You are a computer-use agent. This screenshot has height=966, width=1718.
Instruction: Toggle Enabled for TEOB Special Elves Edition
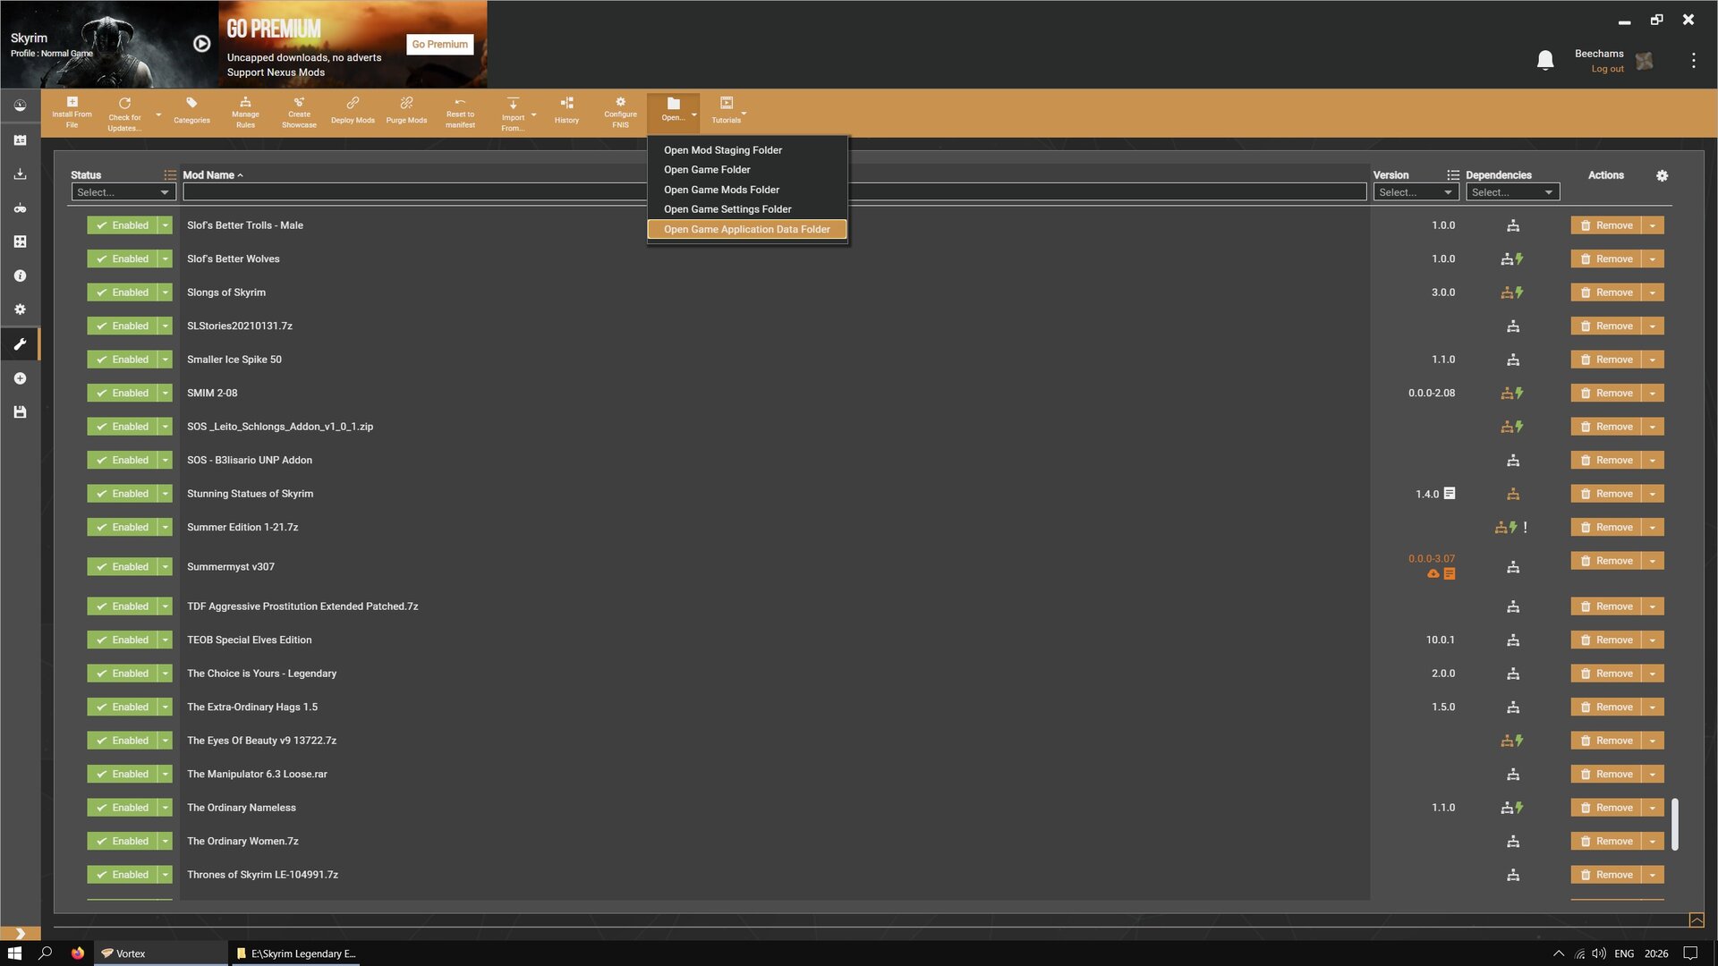coord(122,640)
